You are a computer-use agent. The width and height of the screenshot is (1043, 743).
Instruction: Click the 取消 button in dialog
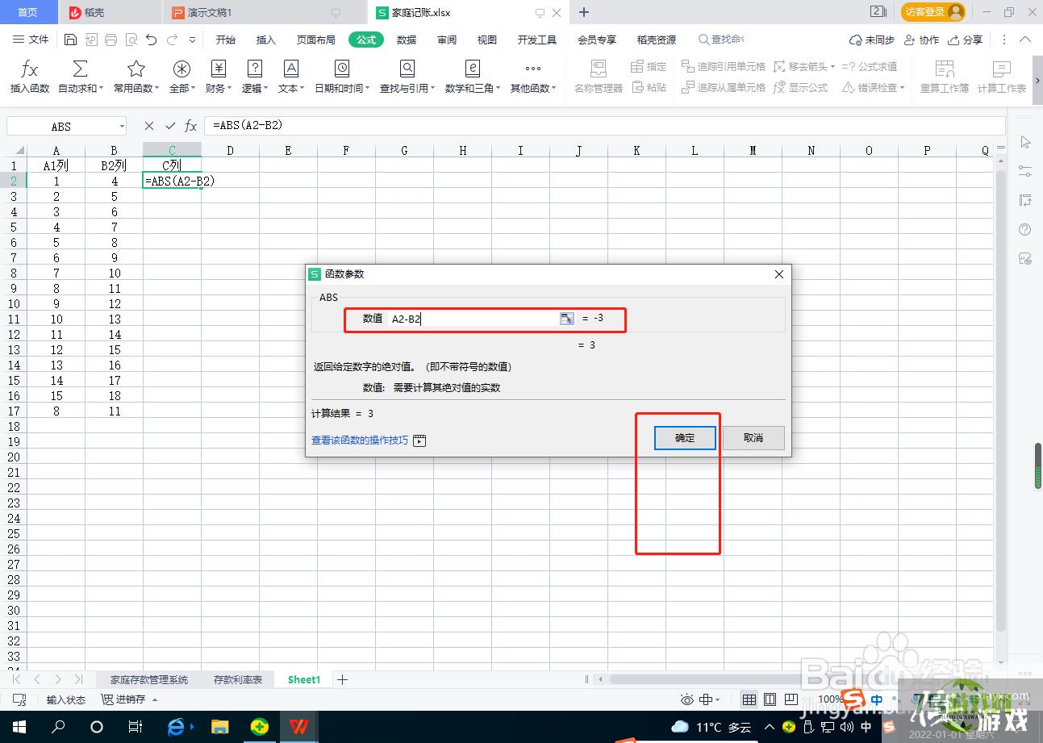[753, 437]
